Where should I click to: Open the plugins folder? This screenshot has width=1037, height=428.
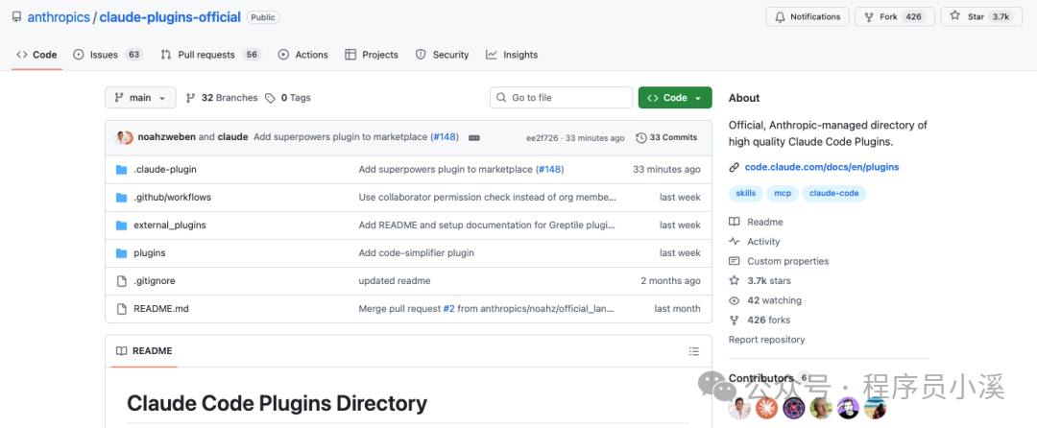(150, 253)
